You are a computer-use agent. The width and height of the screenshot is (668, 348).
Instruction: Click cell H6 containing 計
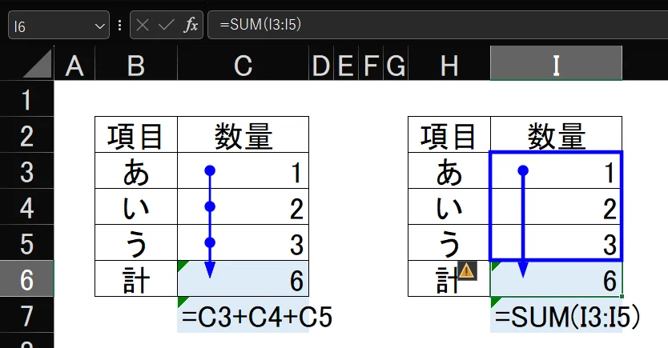449,278
